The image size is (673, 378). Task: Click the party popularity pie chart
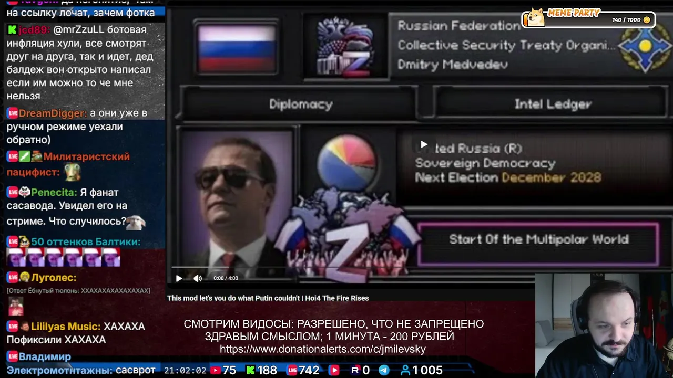tap(346, 162)
